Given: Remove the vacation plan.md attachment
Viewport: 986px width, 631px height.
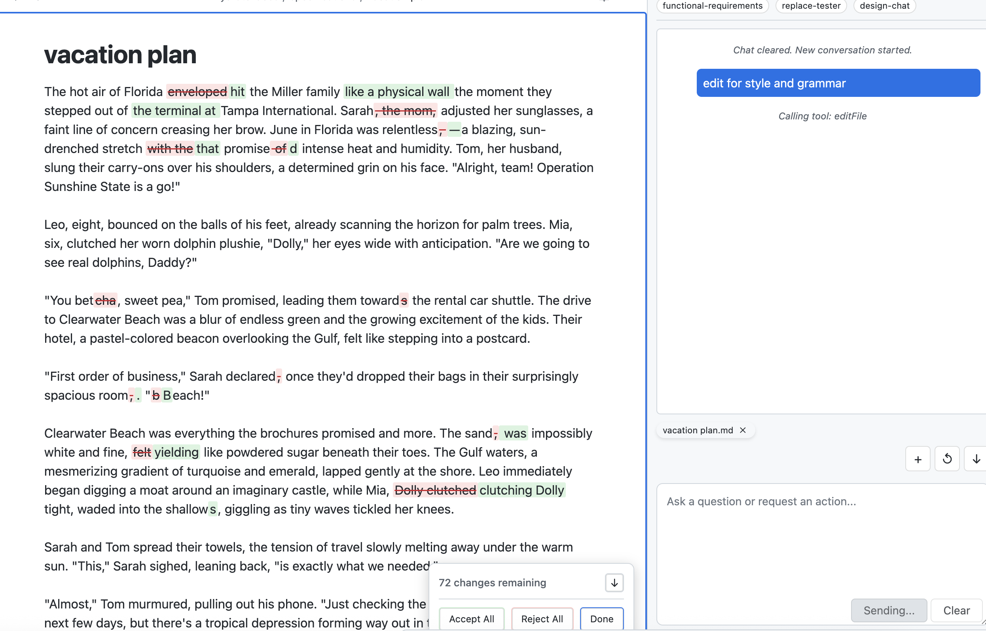Looking at the screenshot, I should pos(743,430).
